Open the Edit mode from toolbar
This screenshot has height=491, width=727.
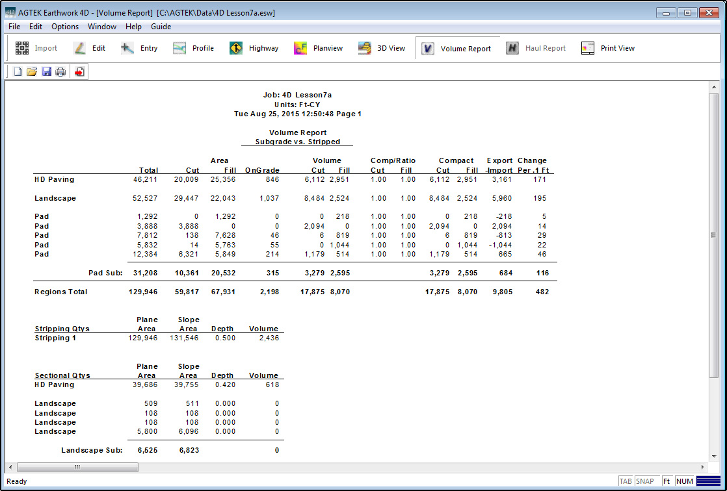pos(89,48)
